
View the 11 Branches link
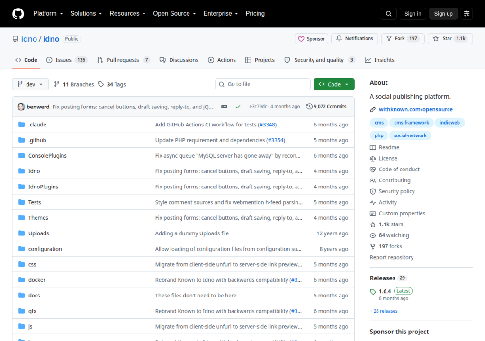pos(74,84)
